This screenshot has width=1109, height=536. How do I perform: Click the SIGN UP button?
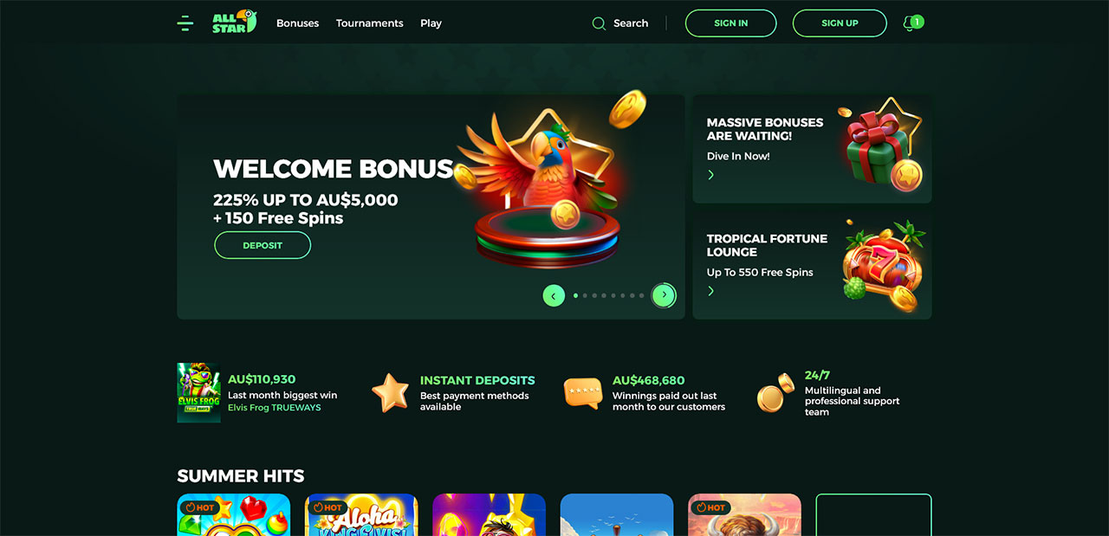tap(840, 23)
